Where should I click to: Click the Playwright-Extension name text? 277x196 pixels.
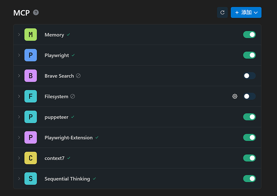69,138
